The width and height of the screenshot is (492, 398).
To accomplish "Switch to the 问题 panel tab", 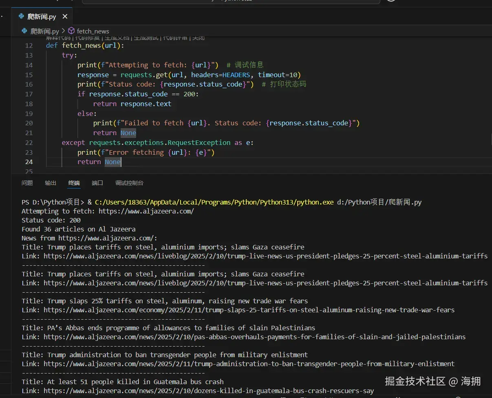I will (27, 183).
